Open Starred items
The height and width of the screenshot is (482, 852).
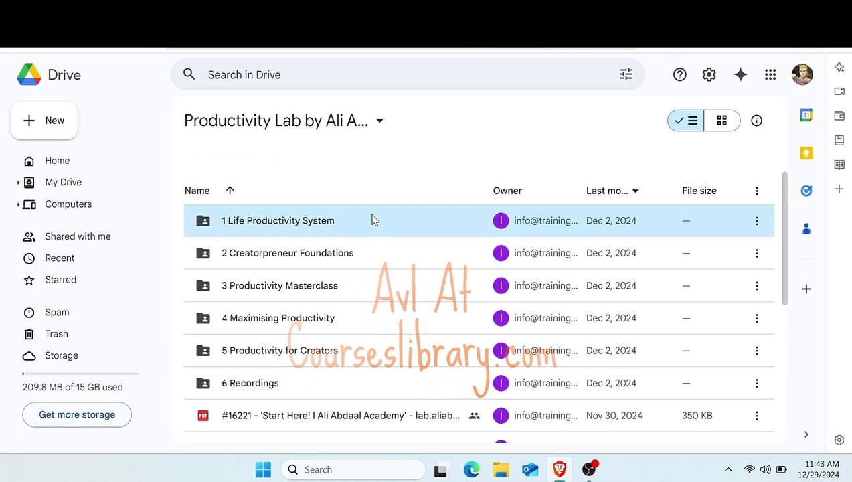coord(60,280)
